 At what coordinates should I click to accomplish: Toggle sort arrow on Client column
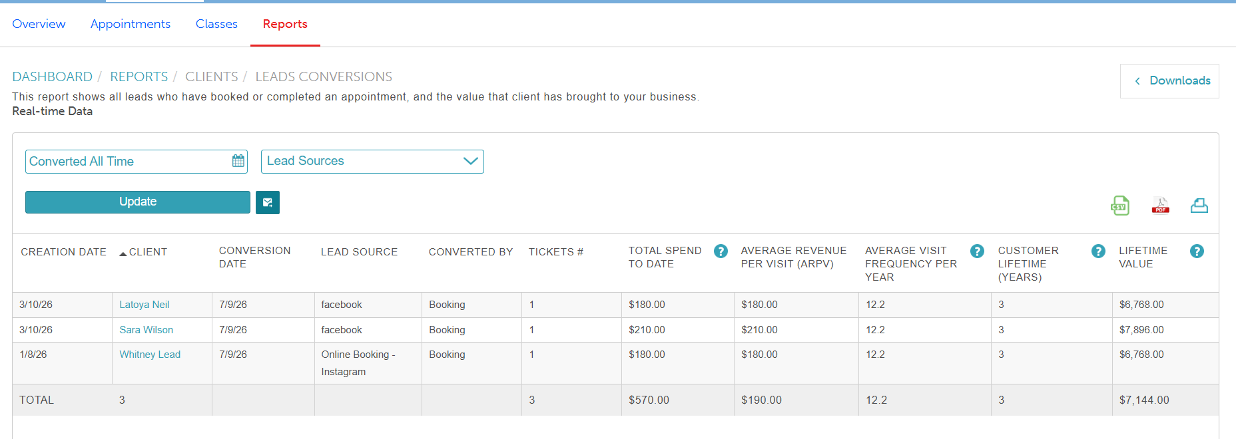click(x=123, y=253)
